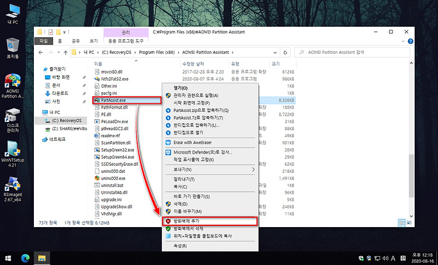Open the 홈 ribbon tab
Viewport: 438px width, 265px height.
click(60, 41)
